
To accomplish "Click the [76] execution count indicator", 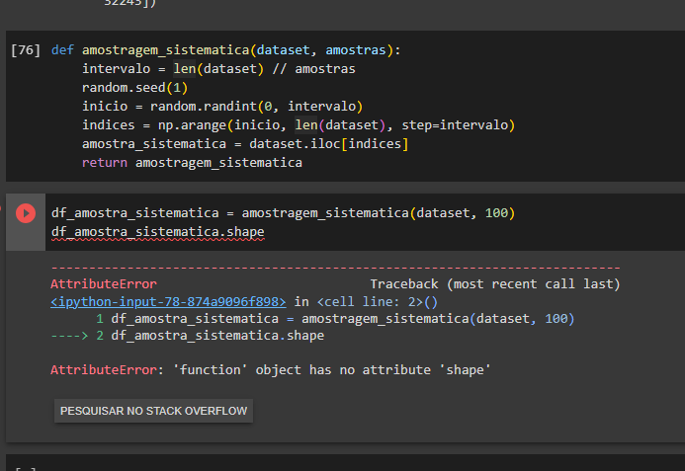I will pyautogui.click(x=25, y=49).
